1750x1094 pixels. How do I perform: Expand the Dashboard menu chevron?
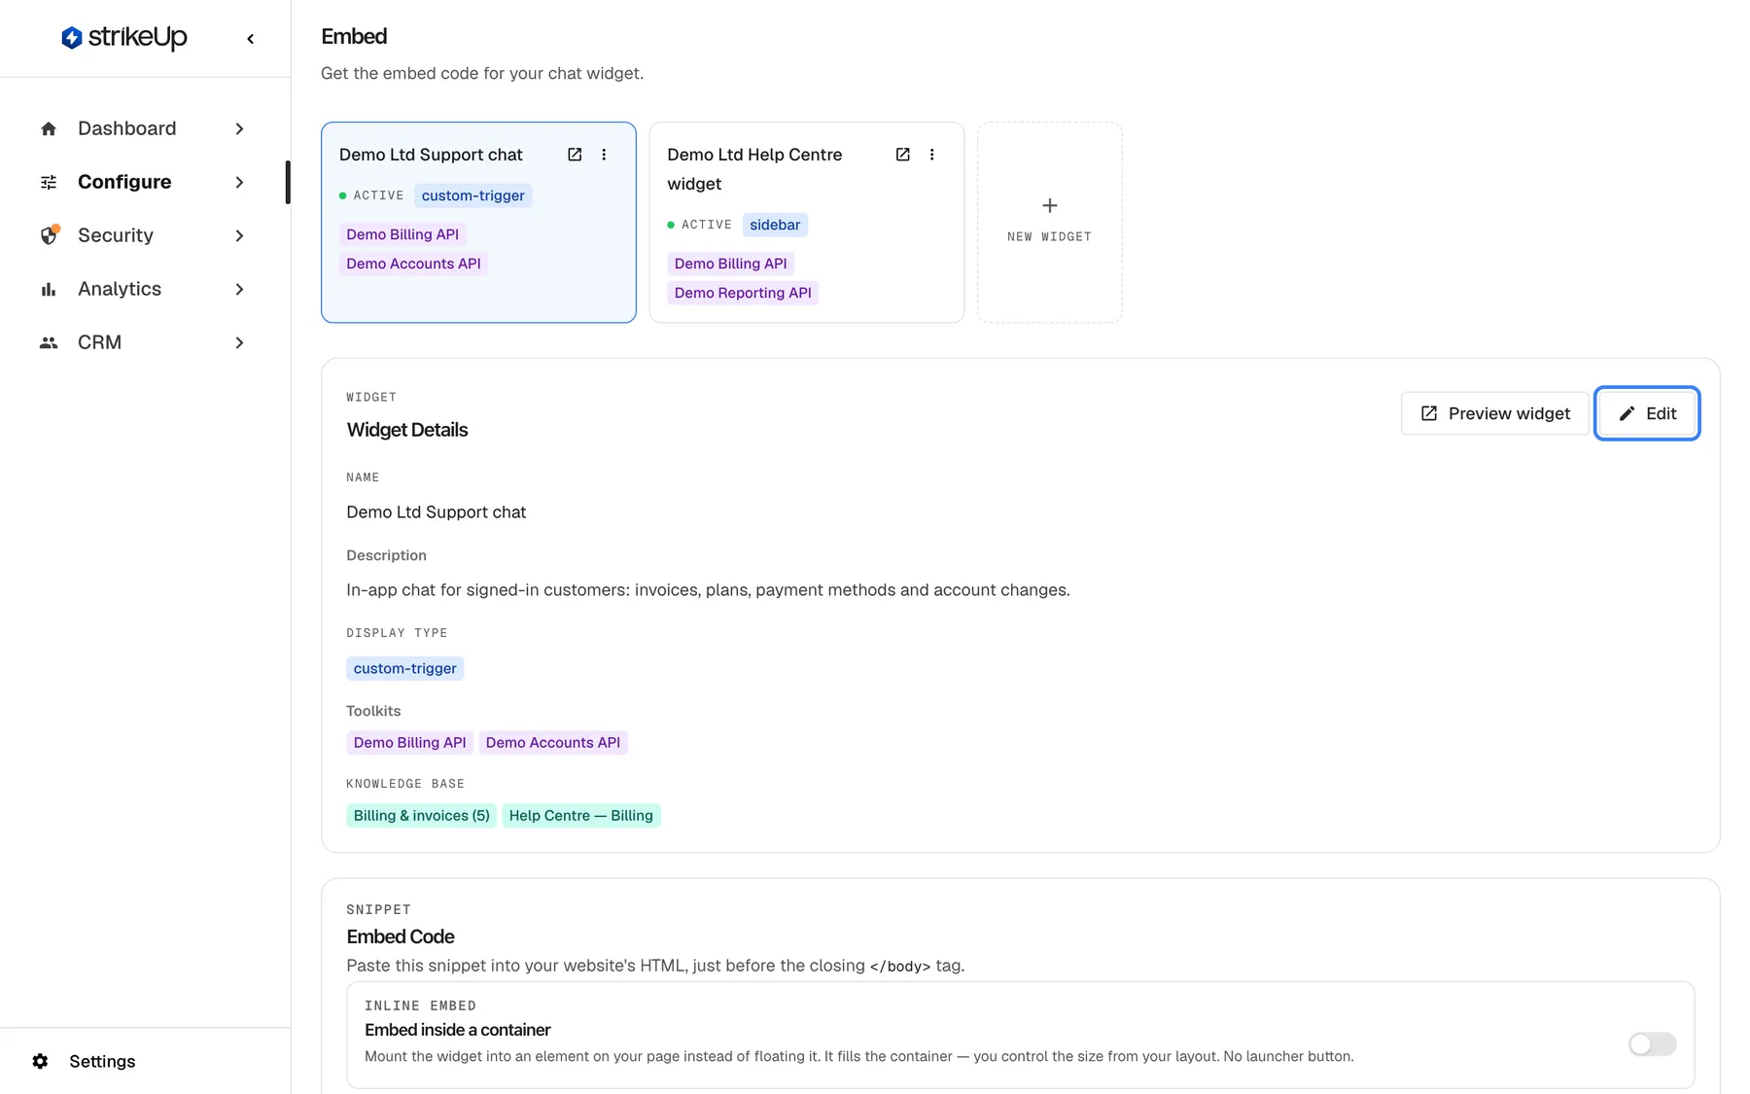239,128
